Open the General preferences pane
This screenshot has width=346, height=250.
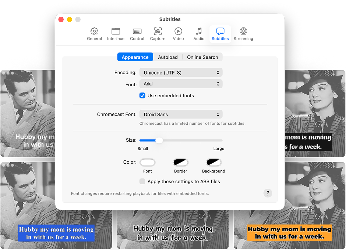94,34
